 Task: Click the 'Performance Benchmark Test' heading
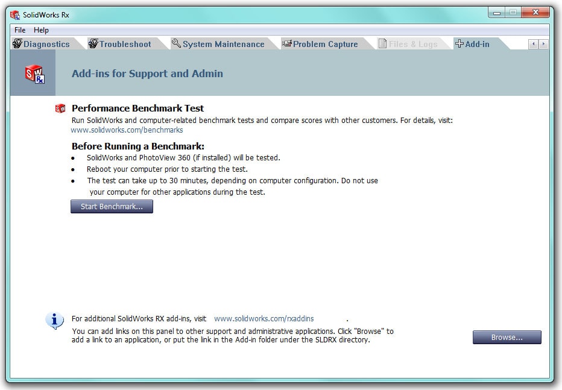[x=137, y=108]
